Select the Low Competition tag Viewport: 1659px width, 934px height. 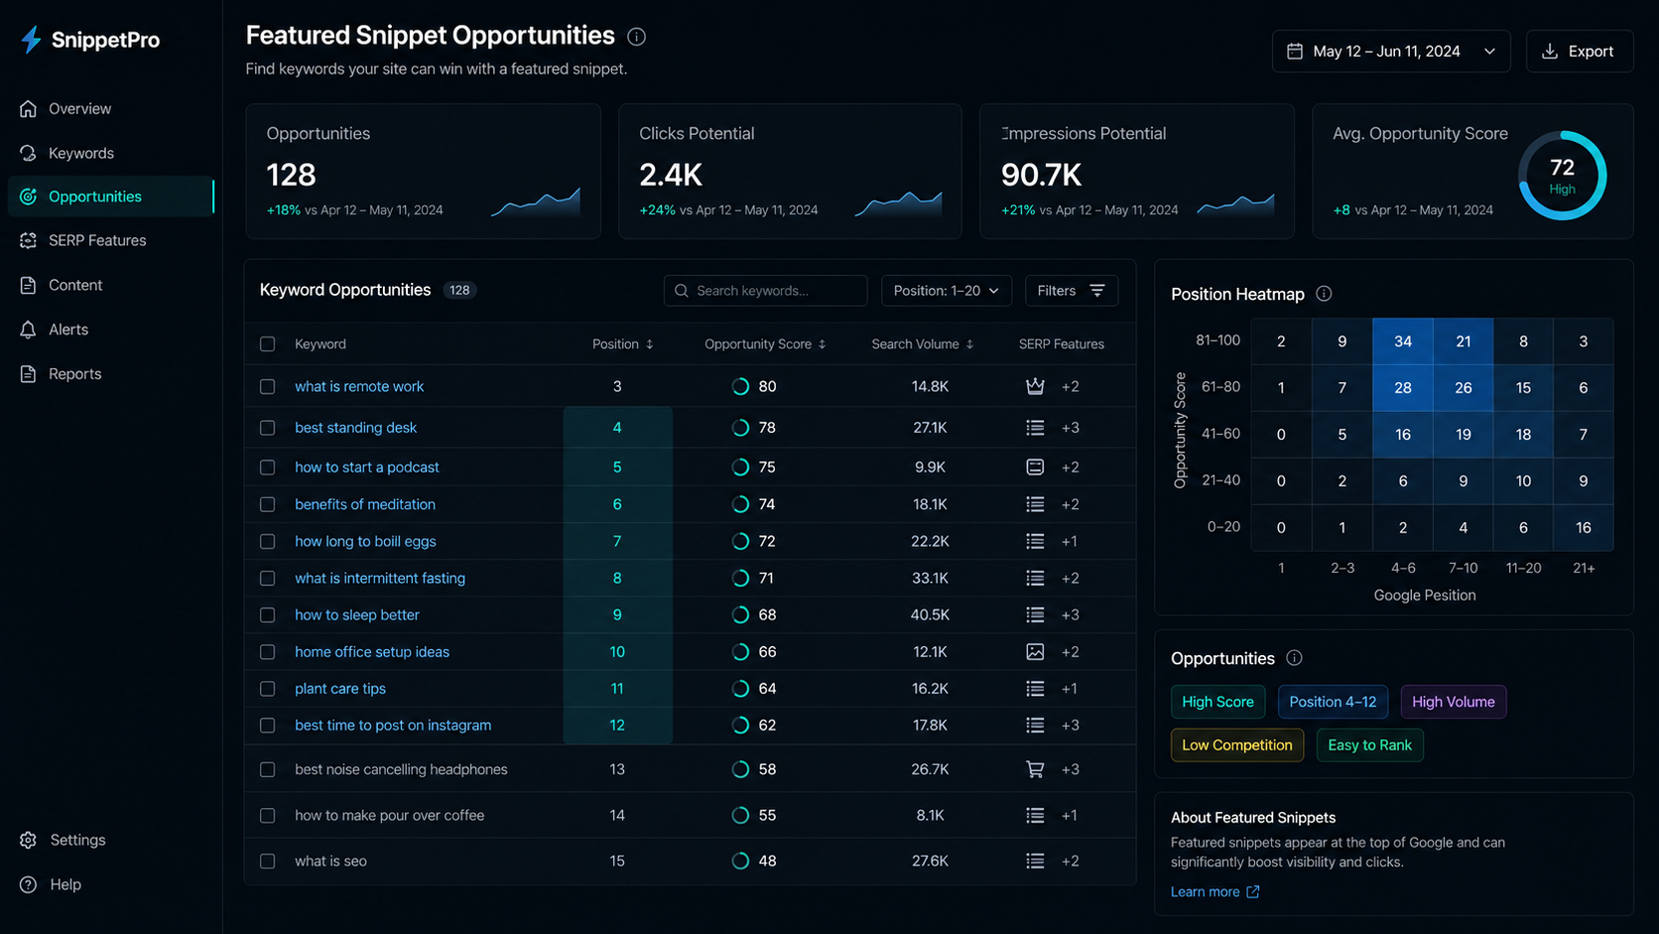[x=1236, y=745]
